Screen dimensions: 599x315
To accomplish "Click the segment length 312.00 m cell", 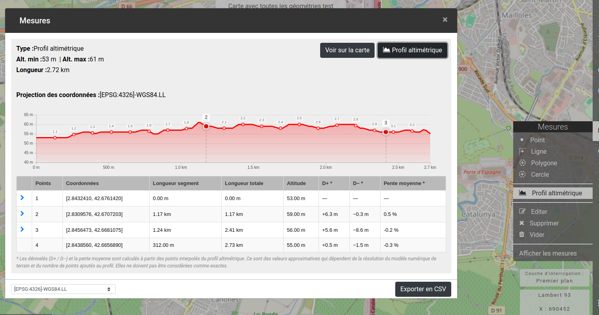I will point(185,245).
